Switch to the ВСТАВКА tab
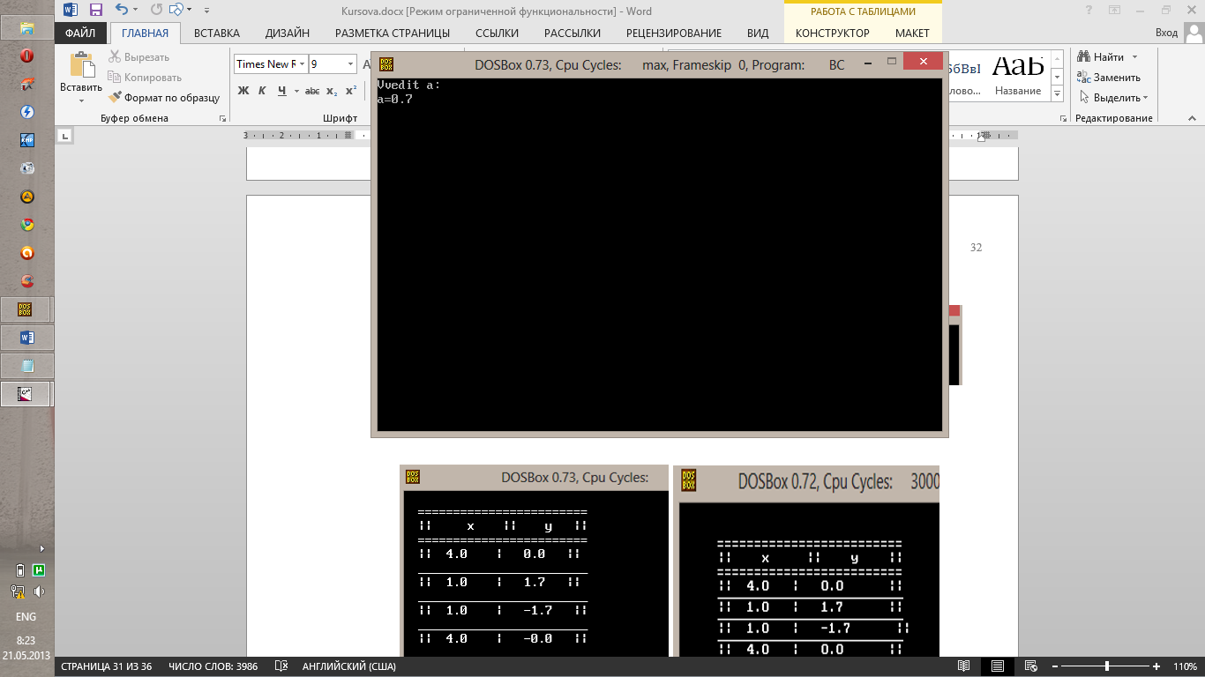The image size is (1205, 677). point(217,33)
